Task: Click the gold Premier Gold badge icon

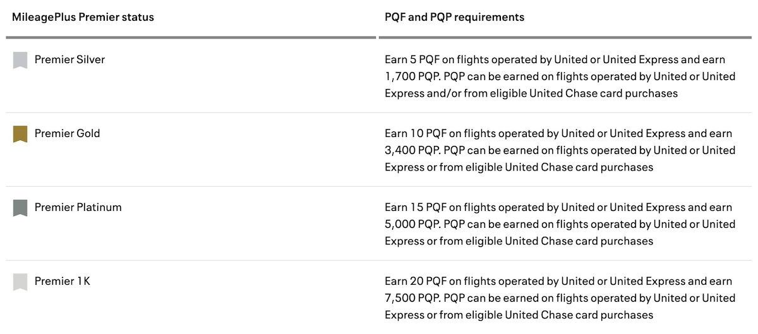Action: pyautogui.click(x=20, y=134)
